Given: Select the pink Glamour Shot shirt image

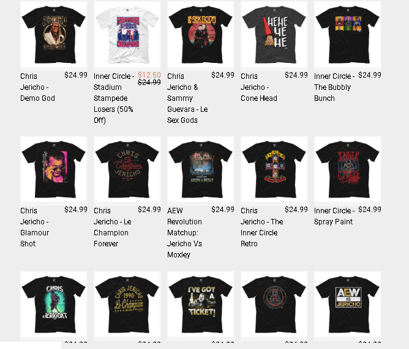Looking at the screenshot, I should coord(53,169).
